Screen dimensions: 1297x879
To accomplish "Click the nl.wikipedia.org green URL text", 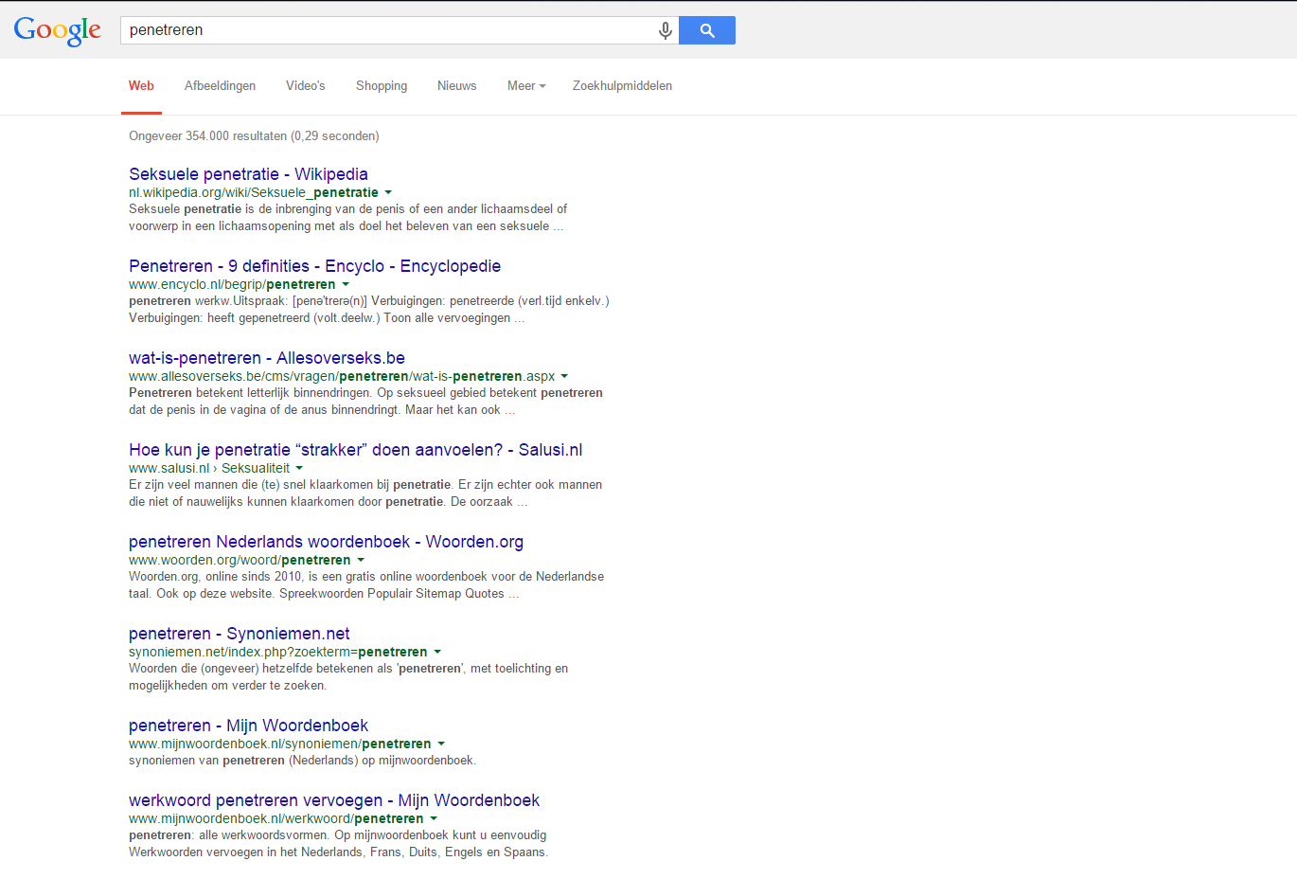I will coord(254,192).
